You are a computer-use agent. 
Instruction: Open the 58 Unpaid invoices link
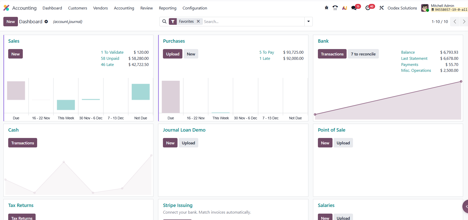[110, 59]
